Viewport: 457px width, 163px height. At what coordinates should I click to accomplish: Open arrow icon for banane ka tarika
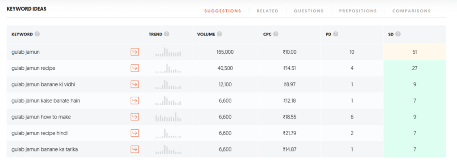pos(135,149)
